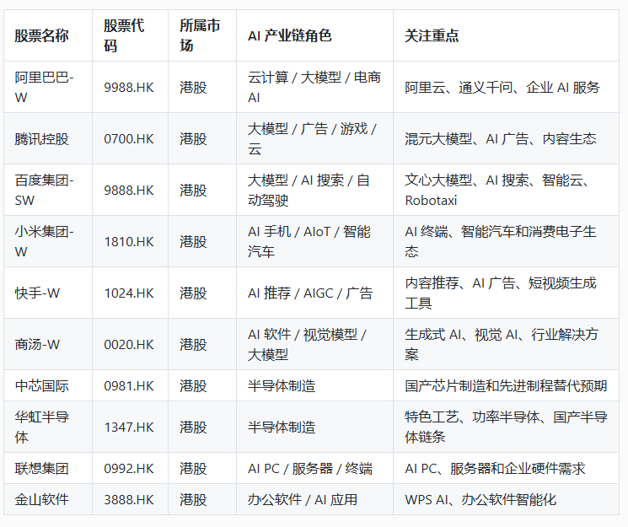Select stock code 1810.HK for 小米集团

[130, 241]
